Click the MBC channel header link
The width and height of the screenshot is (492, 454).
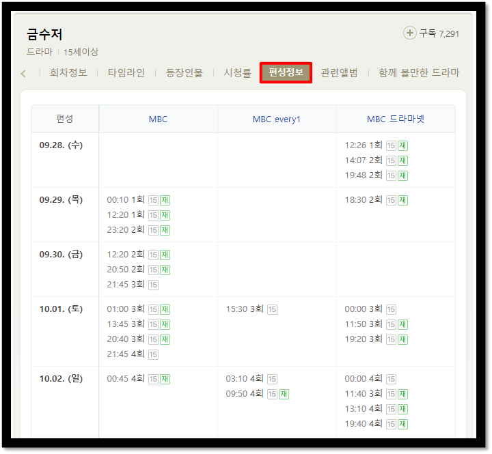click(x=158, y=119)
